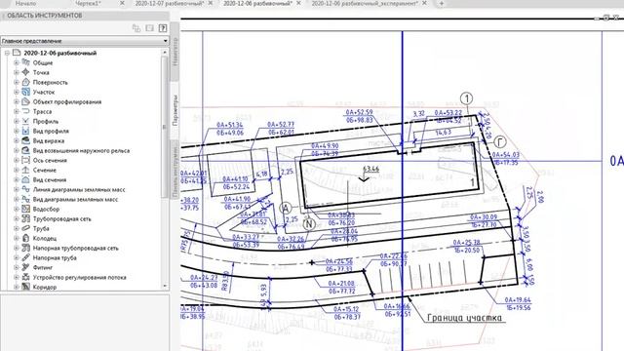Close the 2020-12-06 разбивочный* tab

pyautogui.click(x=299, y=3)
